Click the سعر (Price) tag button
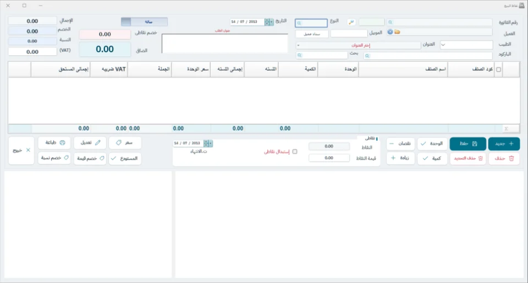 [x=125, y=143]
